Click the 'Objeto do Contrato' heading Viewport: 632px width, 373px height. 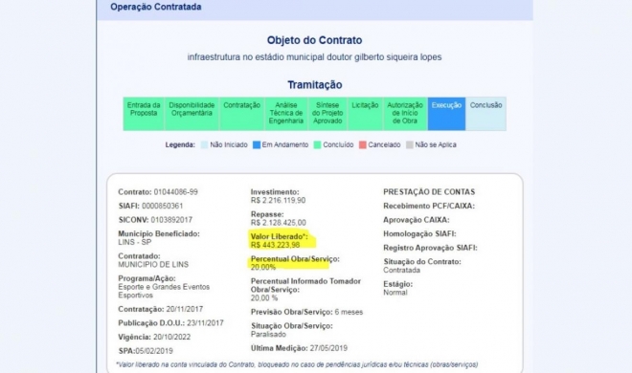click(314, 40)
